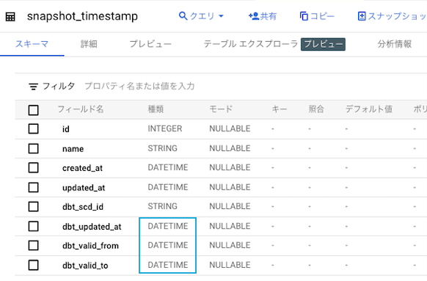Image resolution: width=427 pixels, height=281 pixels.
Task: Click the dbt_updated_at field name
Action: click(92, 227)
